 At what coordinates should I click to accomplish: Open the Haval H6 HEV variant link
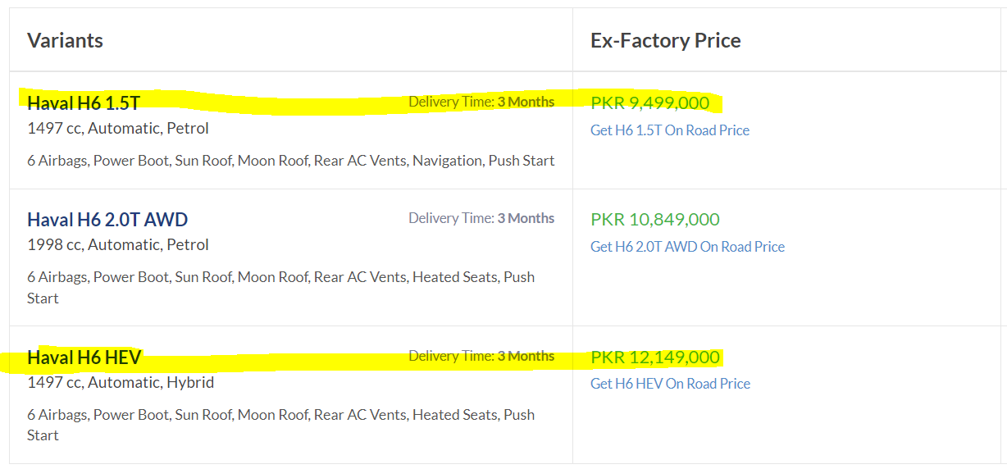(x=84, y=357)
